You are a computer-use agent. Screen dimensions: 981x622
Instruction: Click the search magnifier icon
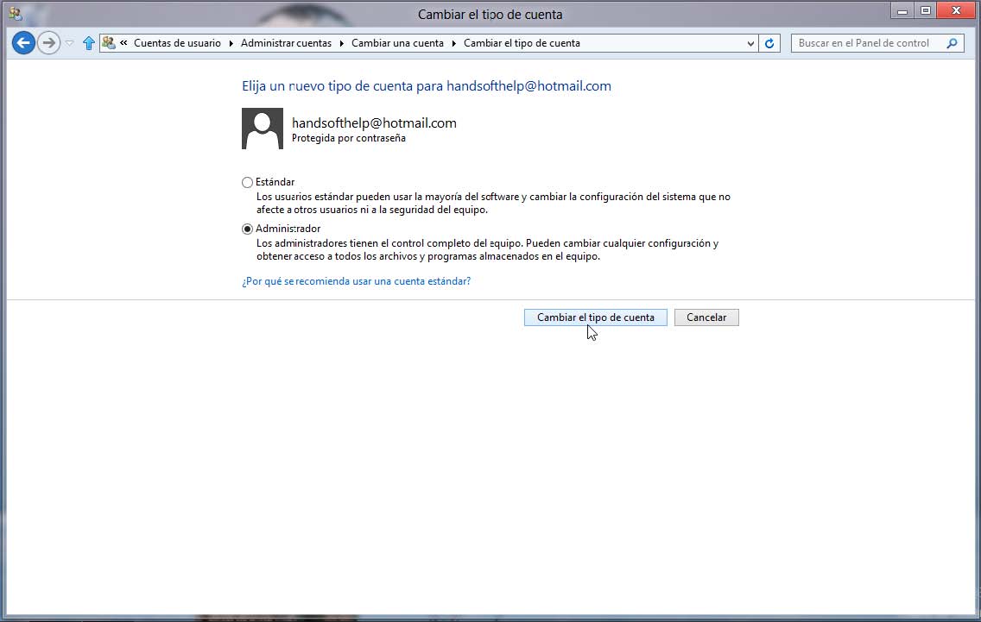[953, 43]
